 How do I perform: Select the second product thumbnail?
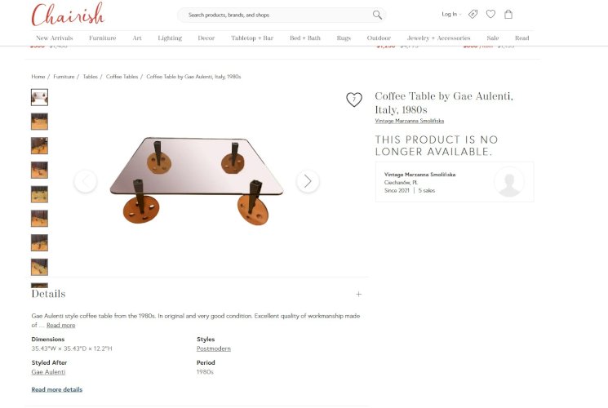(x=39, y=122)
